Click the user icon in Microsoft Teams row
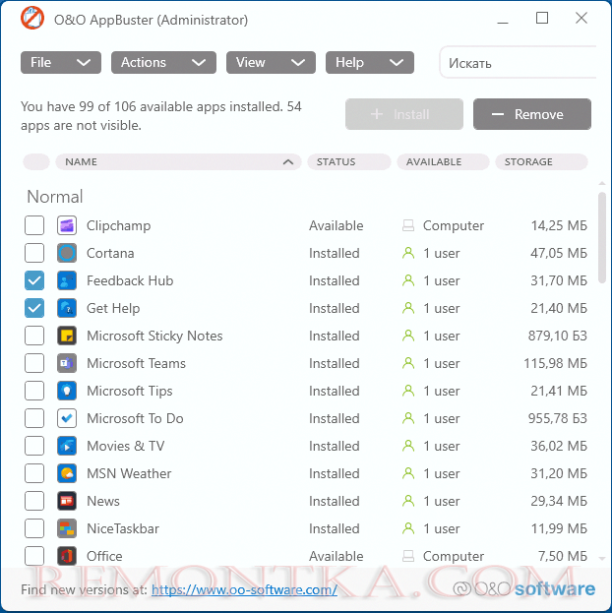This screenshot has width=612, height=613. pyautogui.click(x=408, y=363)
